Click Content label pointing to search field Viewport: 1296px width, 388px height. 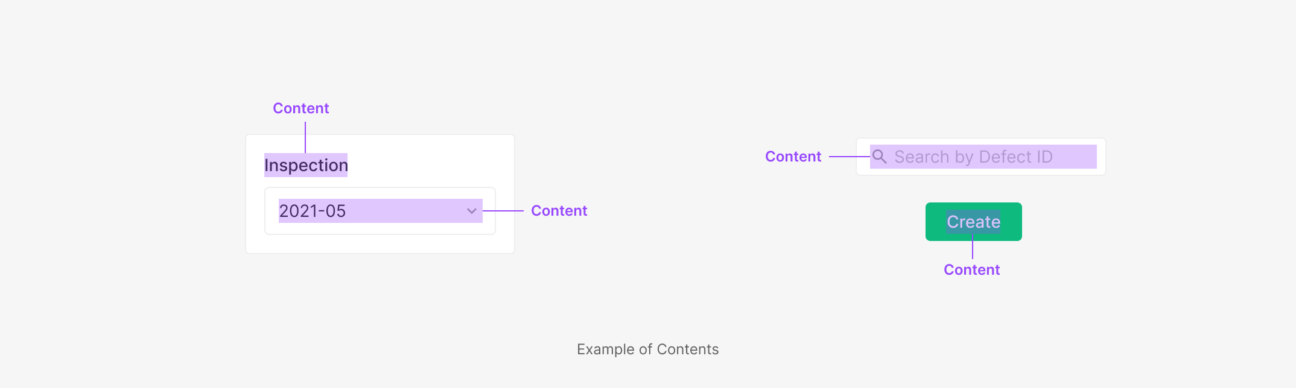(793, 157)
